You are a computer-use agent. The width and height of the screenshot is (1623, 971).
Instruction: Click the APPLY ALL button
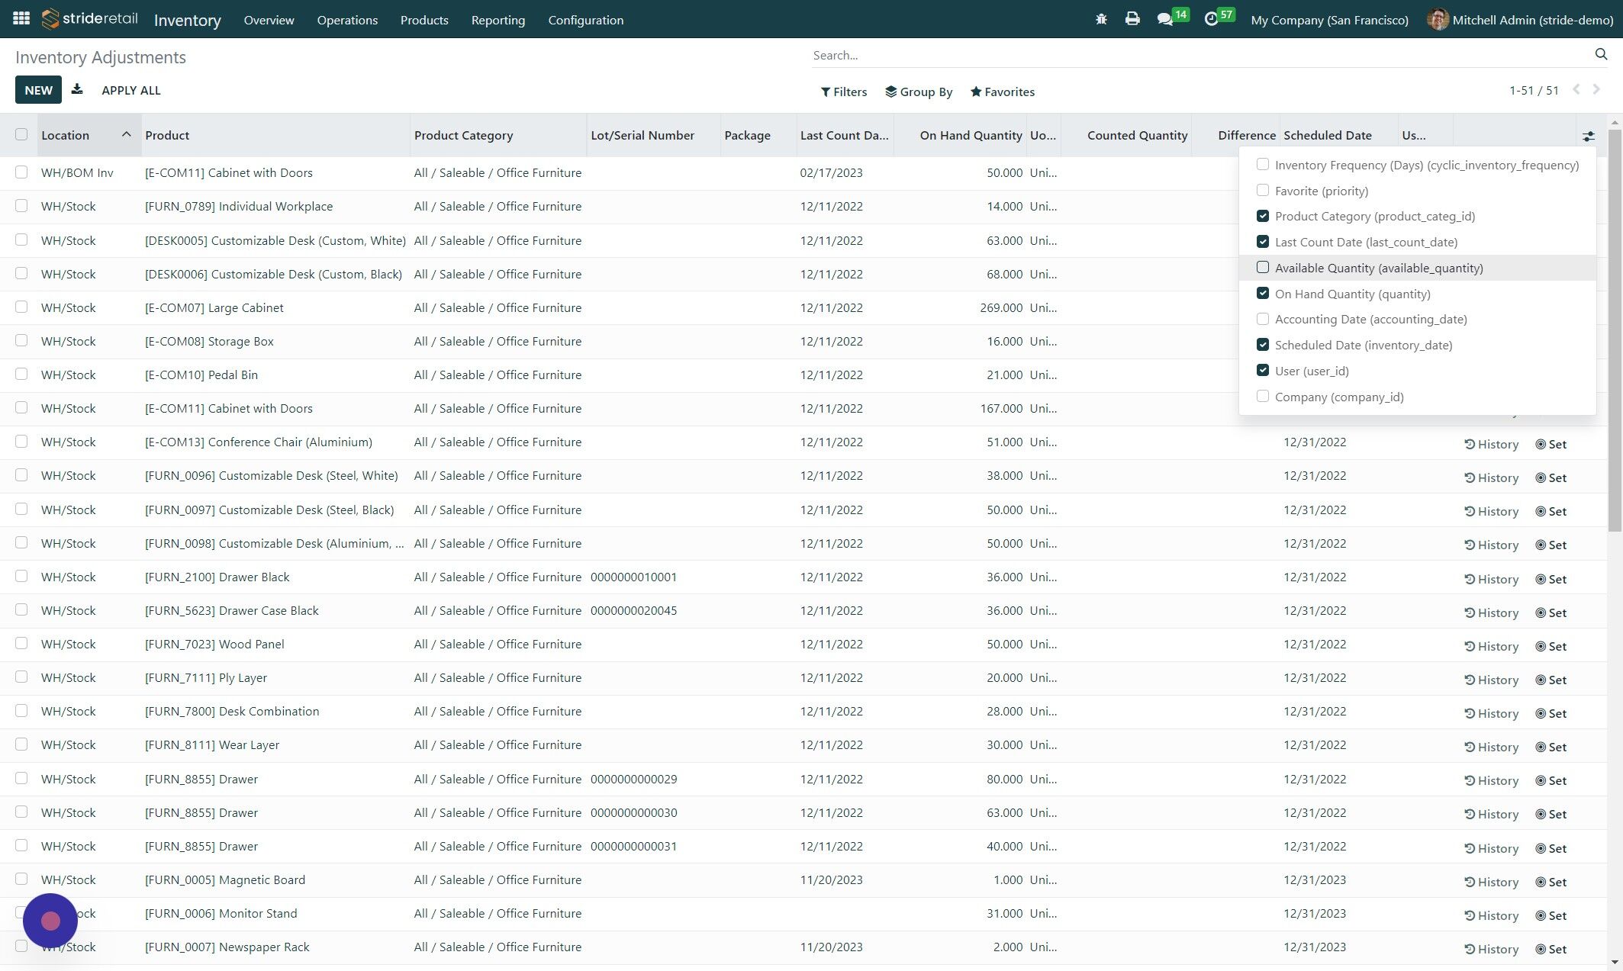click(x=130, y=90)
